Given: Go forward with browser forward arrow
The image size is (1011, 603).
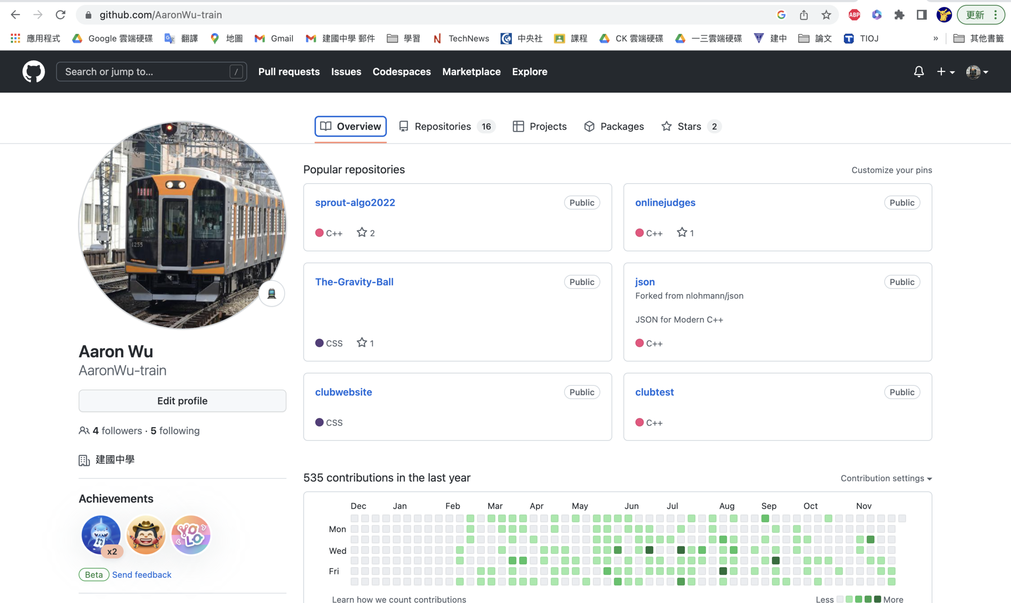Looking at the screenshot, I should 38,15.
